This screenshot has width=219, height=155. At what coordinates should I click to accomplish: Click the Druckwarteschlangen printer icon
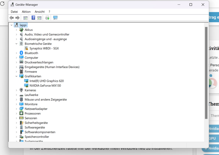click(22, 62)
